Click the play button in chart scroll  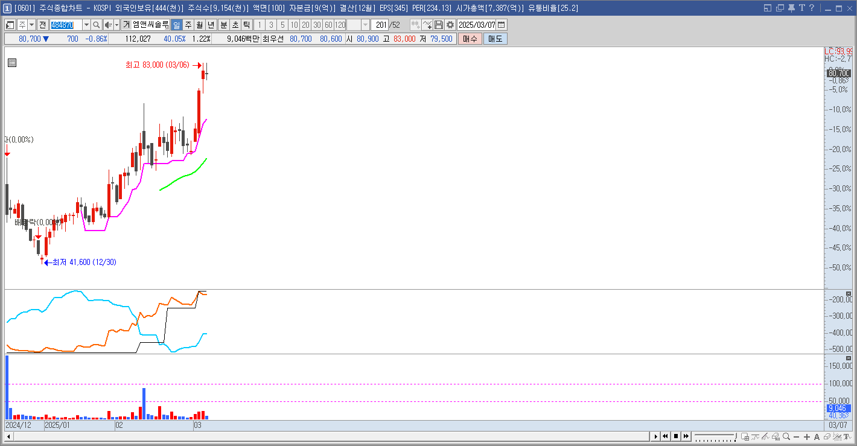(656, 436)
